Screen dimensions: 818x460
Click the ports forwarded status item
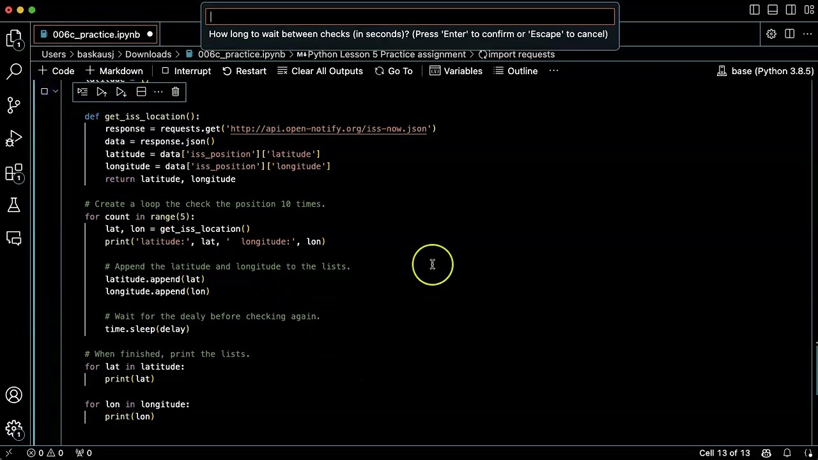83,453
